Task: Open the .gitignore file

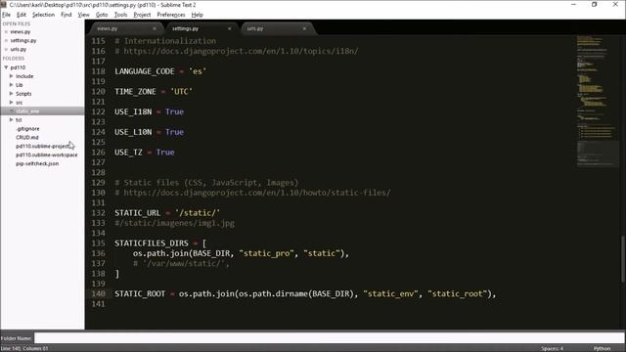Action: pos(27,128)
